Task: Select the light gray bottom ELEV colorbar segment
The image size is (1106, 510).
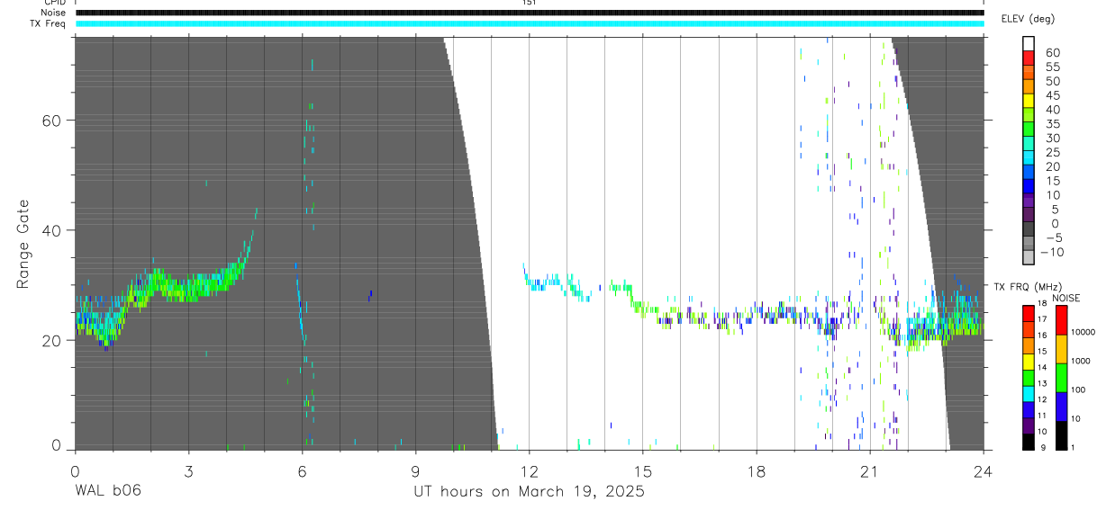Action: [1029, 258]
